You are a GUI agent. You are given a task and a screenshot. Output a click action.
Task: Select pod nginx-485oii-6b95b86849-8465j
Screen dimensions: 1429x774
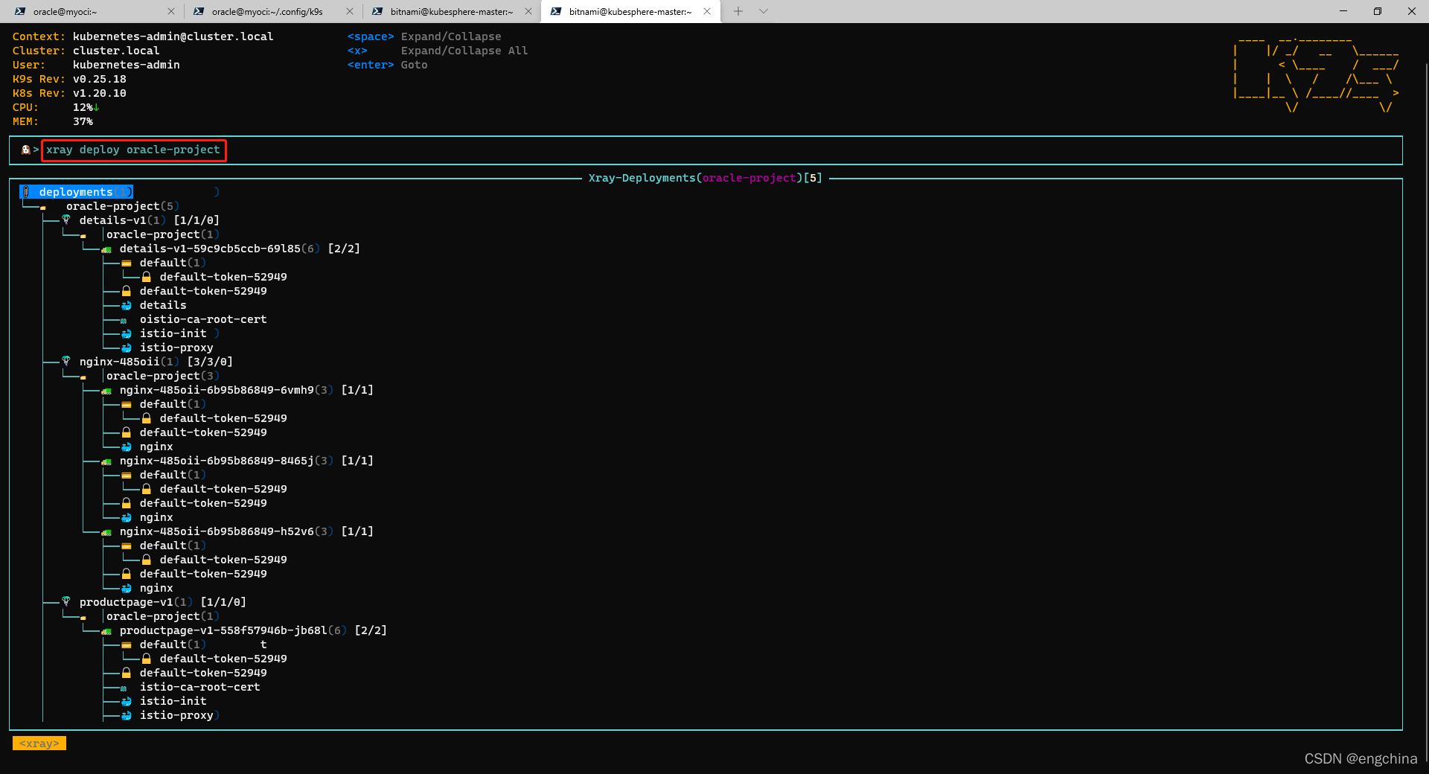246,461
